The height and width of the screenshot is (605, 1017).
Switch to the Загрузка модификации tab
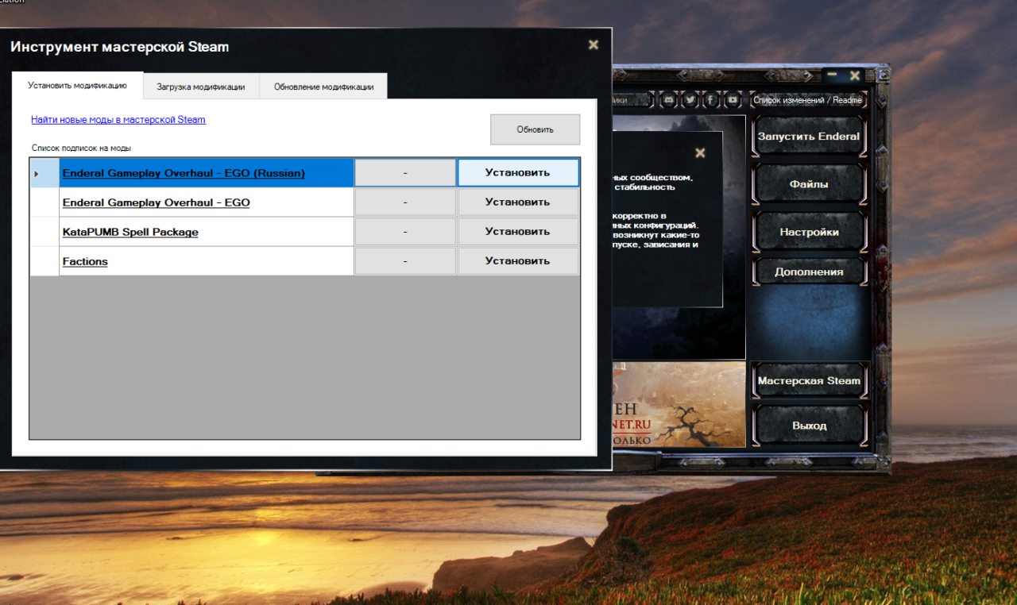click(x=201, y=87)
